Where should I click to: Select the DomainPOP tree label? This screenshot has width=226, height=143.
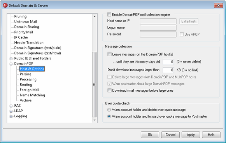[x=24, y=63]
